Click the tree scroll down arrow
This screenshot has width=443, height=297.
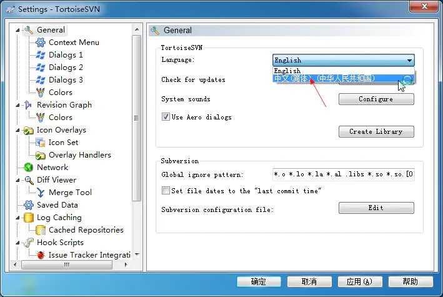click(137, 254)
